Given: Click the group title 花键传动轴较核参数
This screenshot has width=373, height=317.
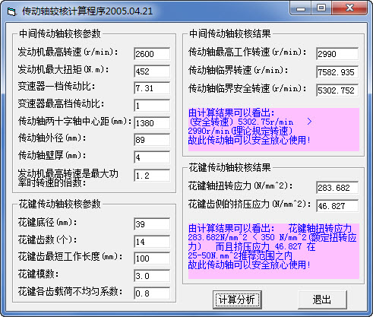Looking at the screenshot, I should tap(60, 204).
